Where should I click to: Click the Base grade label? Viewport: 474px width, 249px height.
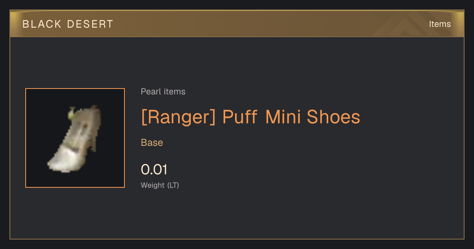(152, 143)
